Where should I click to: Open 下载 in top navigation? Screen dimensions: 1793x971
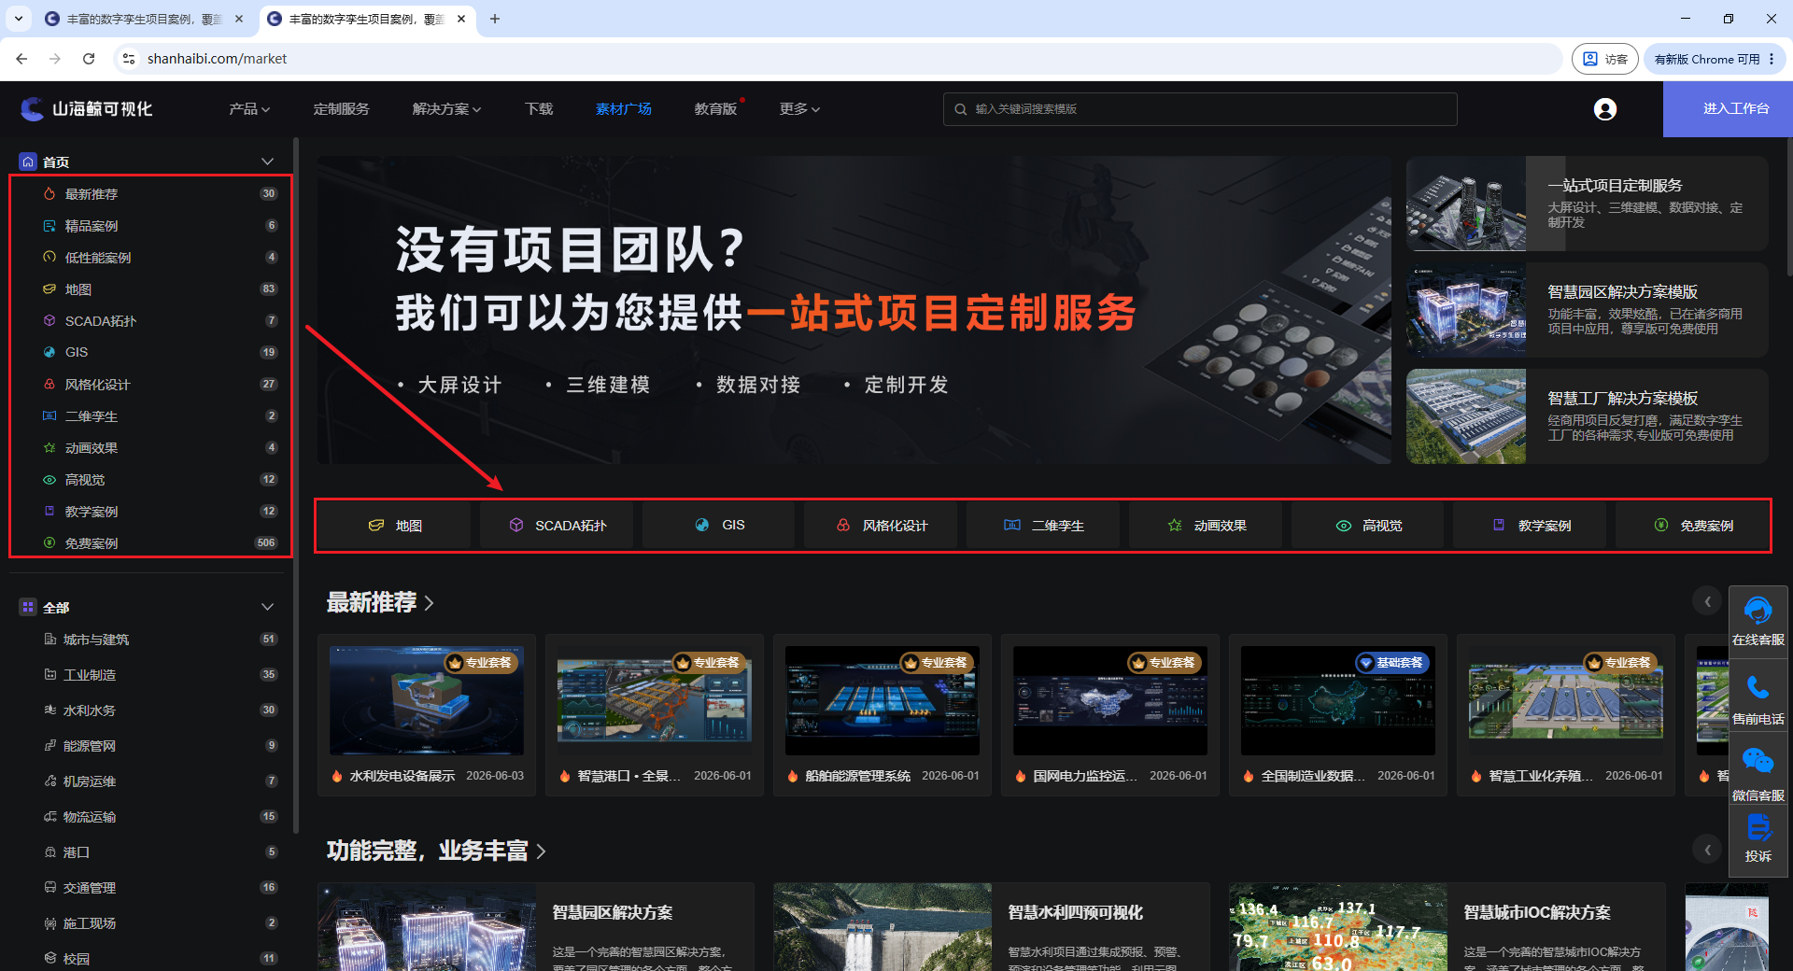pyautogui.click(x=539, y=109)
